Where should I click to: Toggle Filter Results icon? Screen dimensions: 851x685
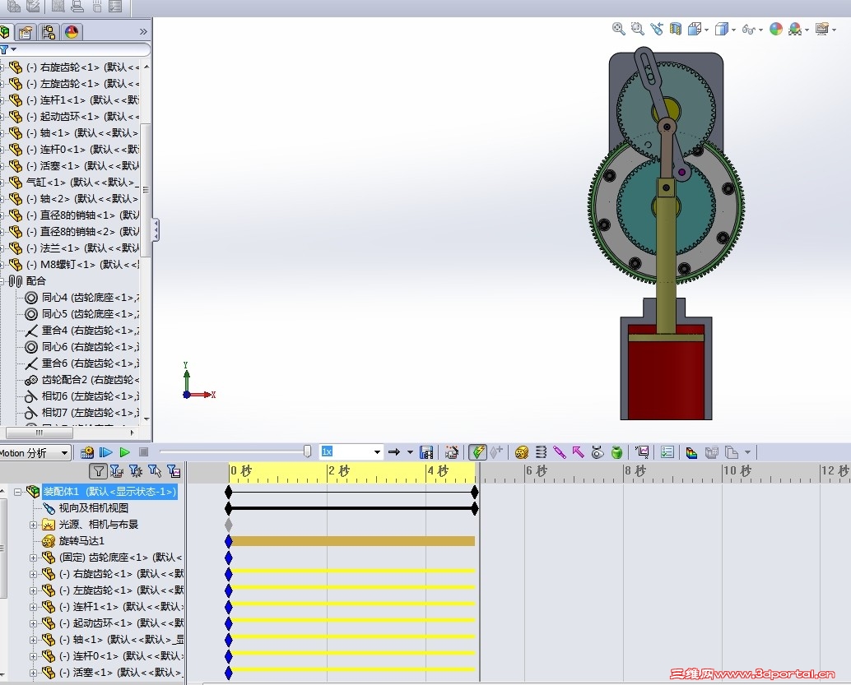click(174, 471)
